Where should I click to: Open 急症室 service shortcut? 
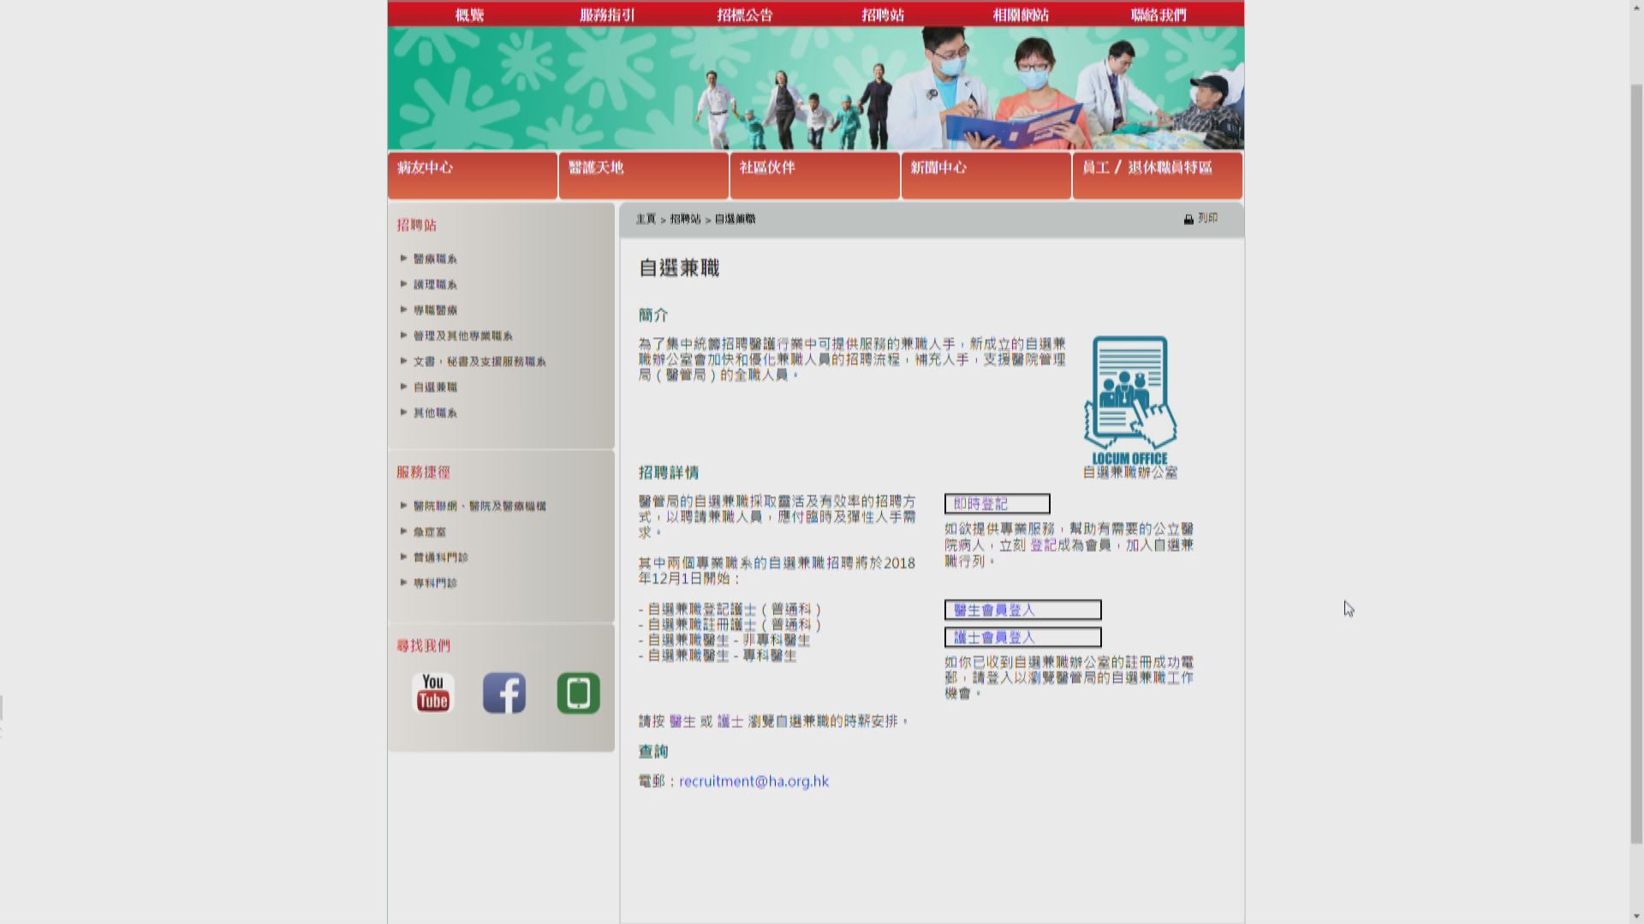(x=430, y=532)
